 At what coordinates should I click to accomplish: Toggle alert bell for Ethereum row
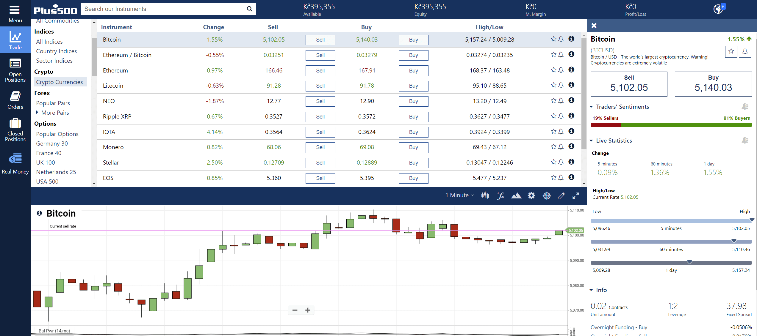click(561, 70)
